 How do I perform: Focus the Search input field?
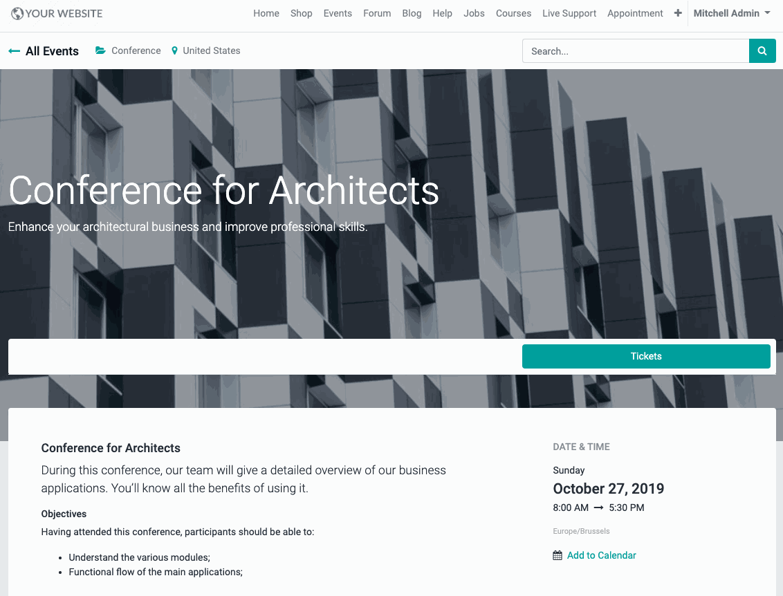(635, 51)
